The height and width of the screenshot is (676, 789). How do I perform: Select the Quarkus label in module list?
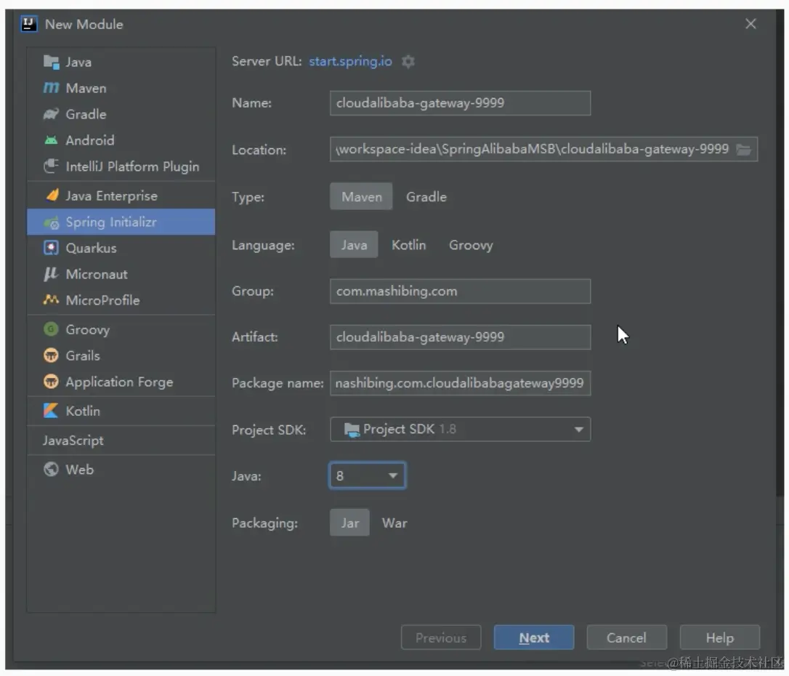click(x=91, y=248)
